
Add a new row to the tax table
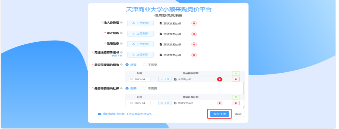click(x=236, y=74)
